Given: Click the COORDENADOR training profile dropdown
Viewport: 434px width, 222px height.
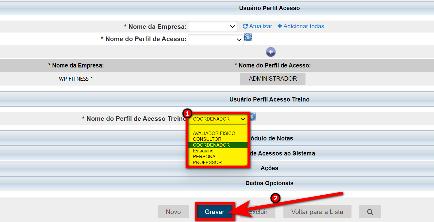Looking at the screenshot, I should (218, 119).
